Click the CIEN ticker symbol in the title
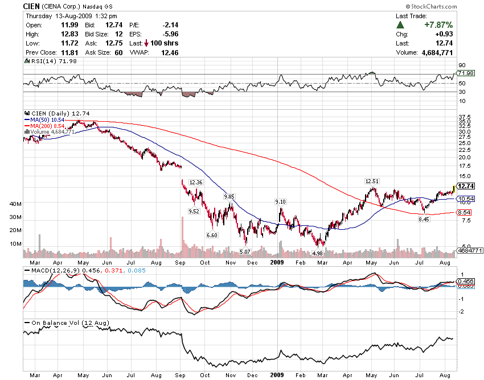 (31, 6)
